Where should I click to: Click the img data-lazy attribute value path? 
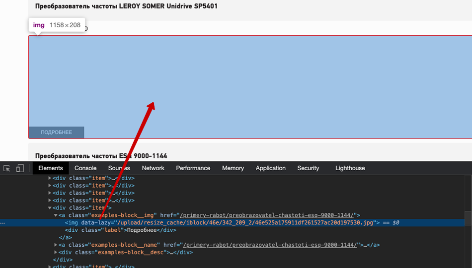click(x=245, y=222)
